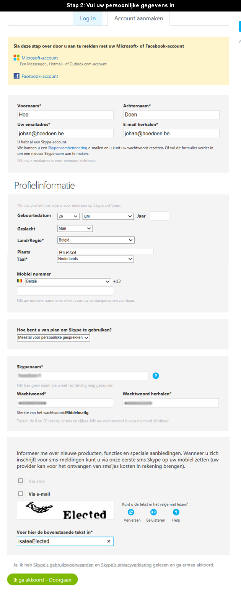
Task: Click the Belgian flag icon
Action: (20, 281)
